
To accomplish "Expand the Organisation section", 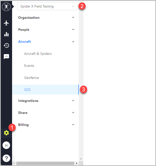I will pyautogui.click(x=46, y=18).
